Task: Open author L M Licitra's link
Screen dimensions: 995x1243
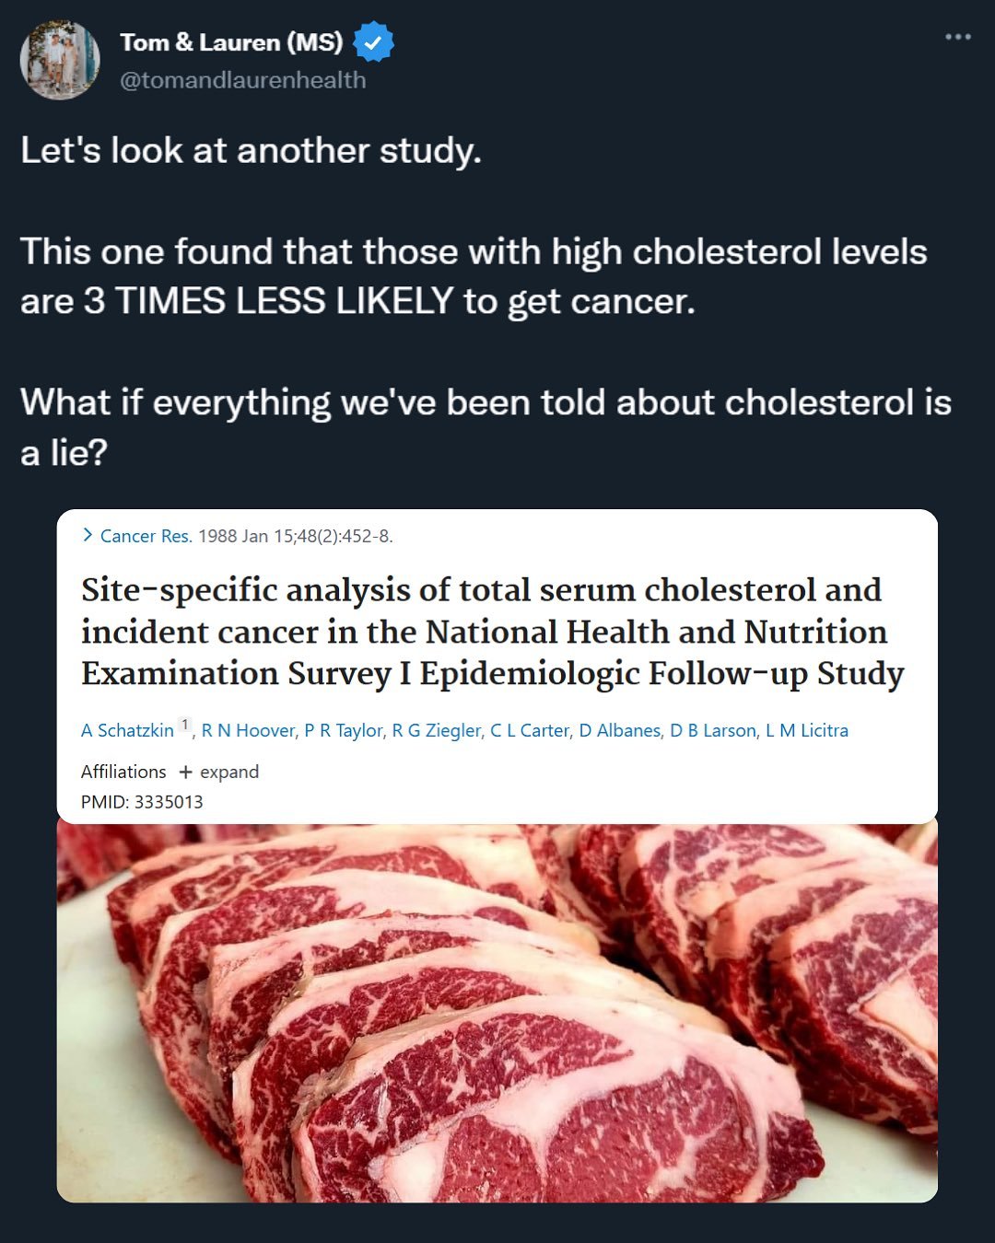Action: pyautogui.click(x=807, y=730)
